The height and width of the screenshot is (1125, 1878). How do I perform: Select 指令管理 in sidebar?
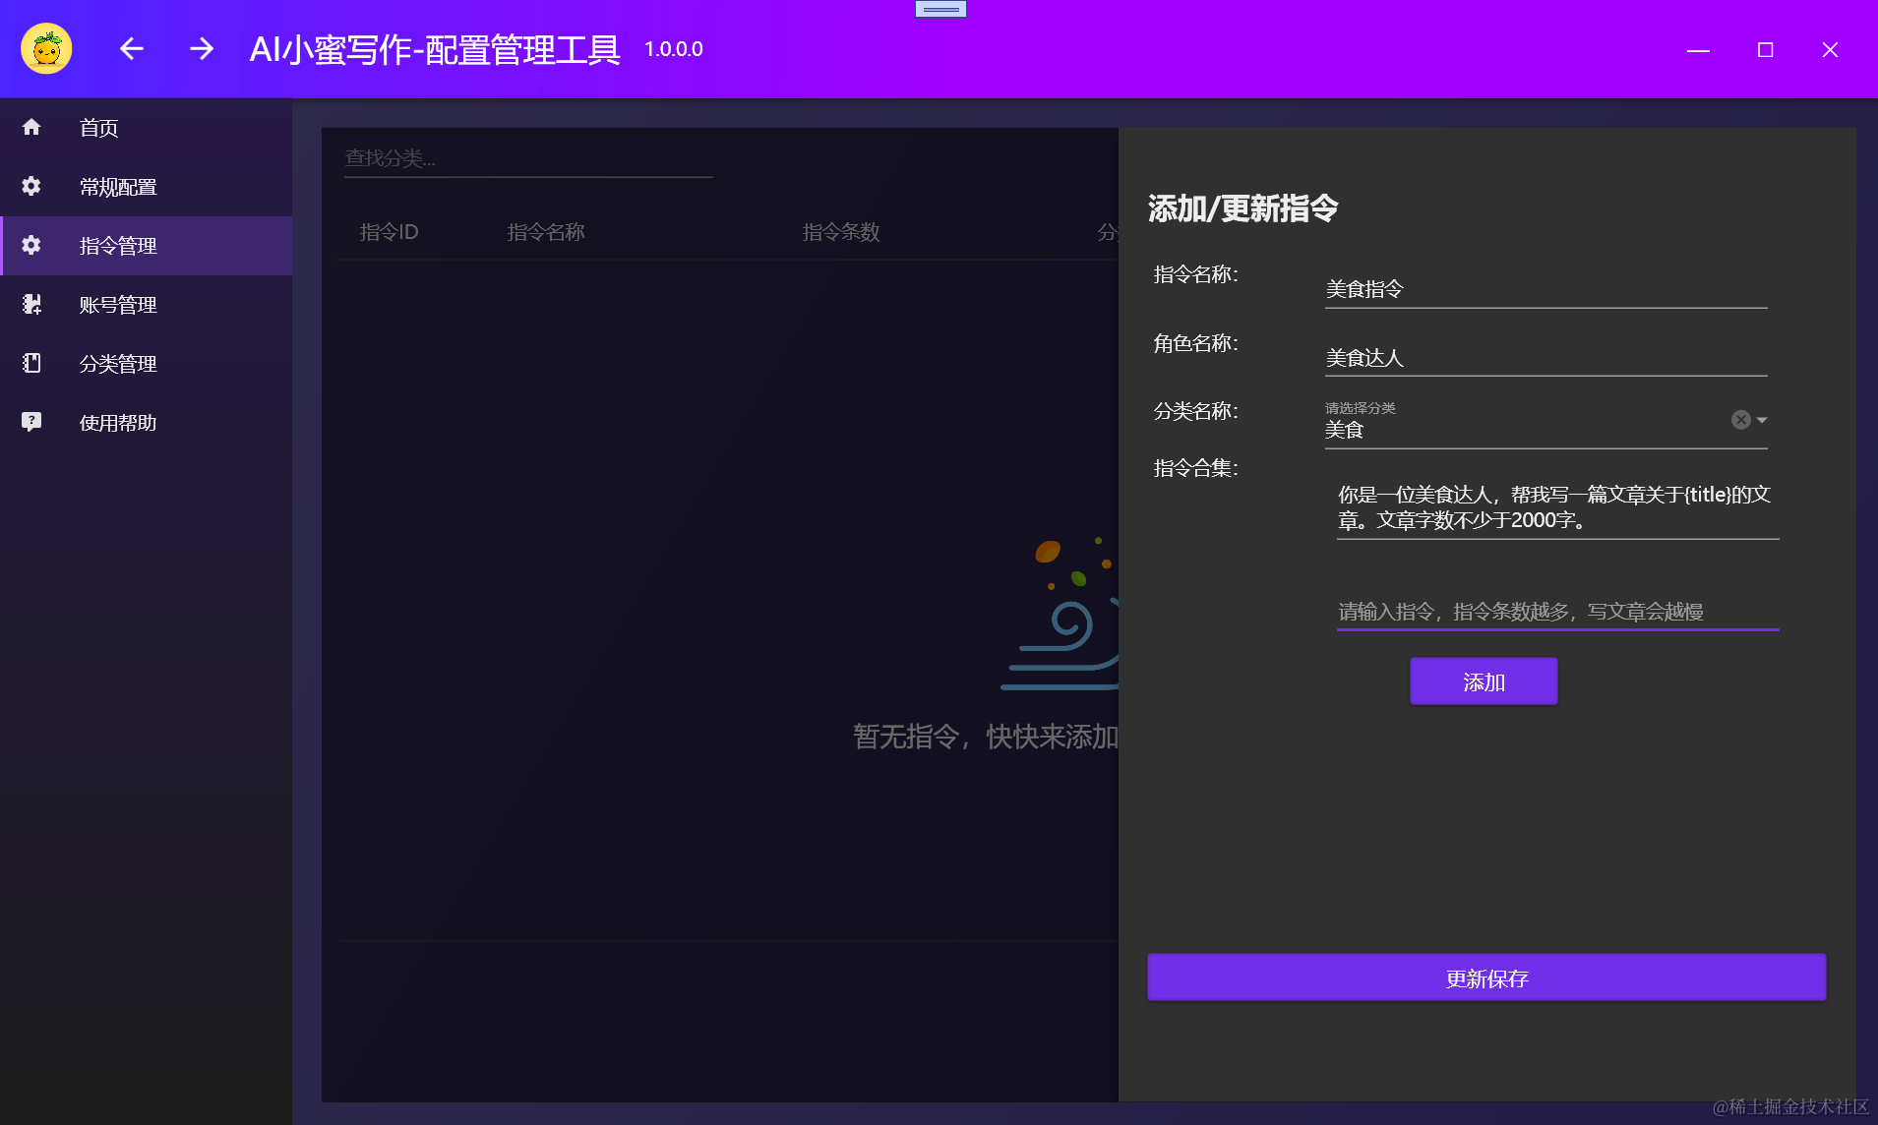146,246
